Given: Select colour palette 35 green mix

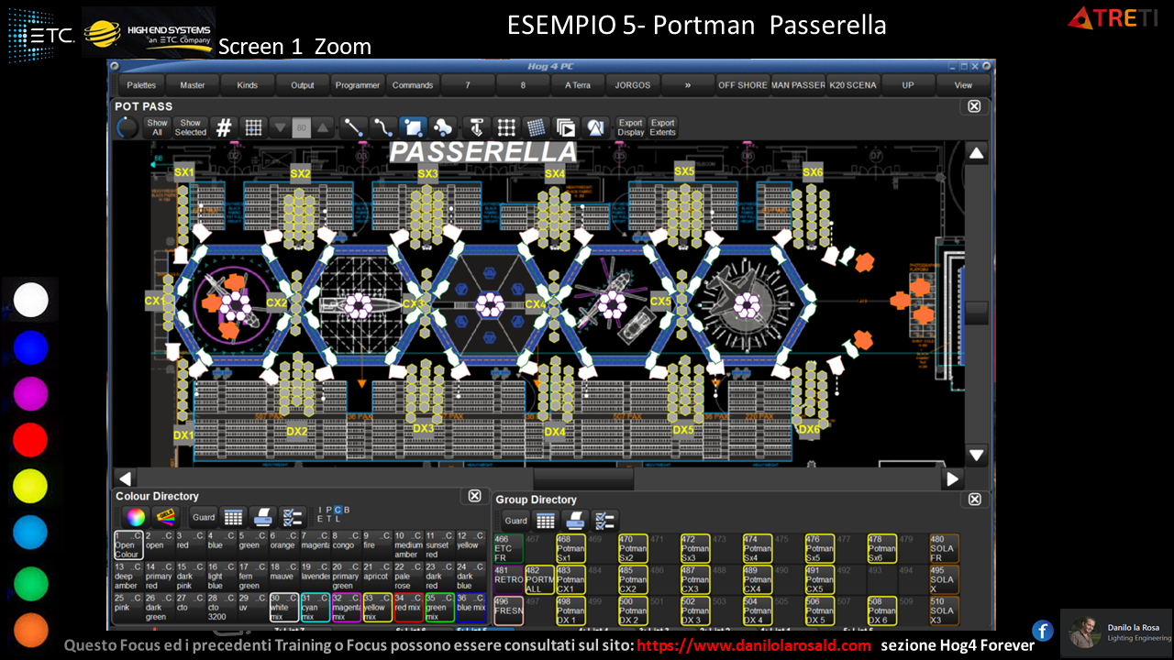Looking at the screenshot, I should tap(438, 607).
